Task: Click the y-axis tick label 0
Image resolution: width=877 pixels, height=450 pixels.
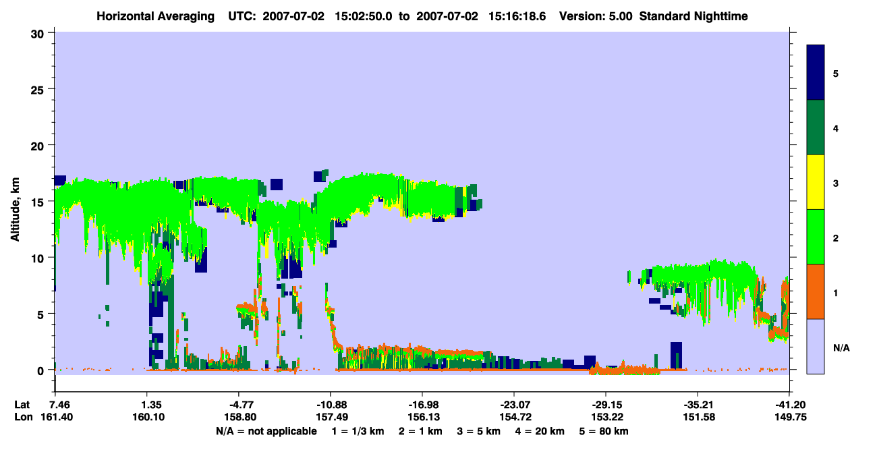Action: point(43,370)
